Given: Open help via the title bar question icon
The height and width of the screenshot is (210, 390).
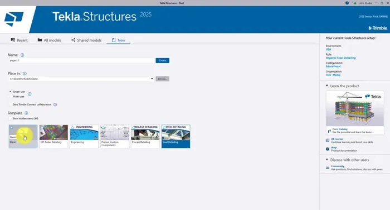Looking at the screenshot, I should [x=347, y=3].
